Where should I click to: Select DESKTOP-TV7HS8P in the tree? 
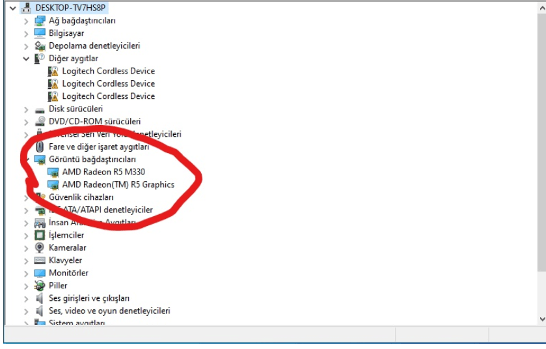click(71, 8)
